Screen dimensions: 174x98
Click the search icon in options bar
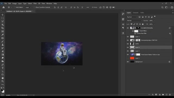pyautogui.click(x=162, y=7)
